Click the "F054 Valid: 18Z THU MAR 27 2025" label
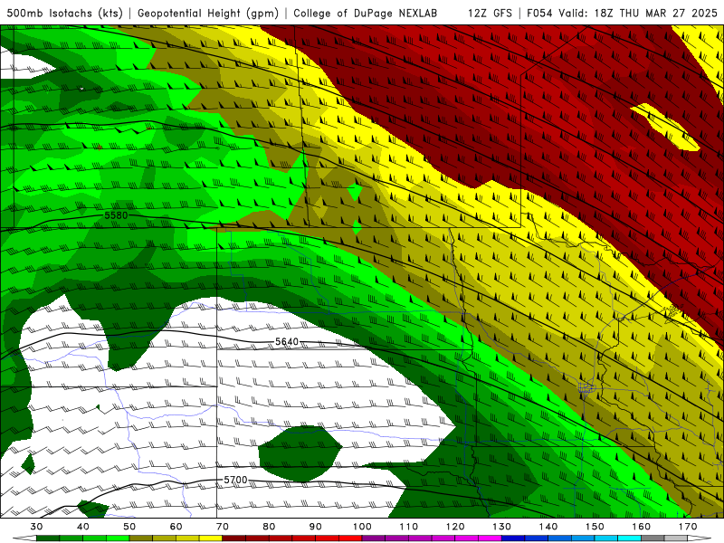This screenshot has height=543, width=724. pos(622,13)
